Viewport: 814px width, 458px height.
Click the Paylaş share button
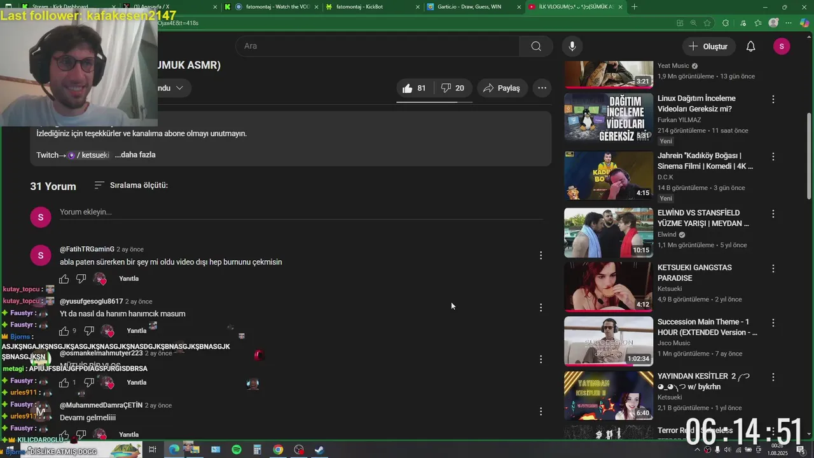pyautogui.click(x=502, y=88)
